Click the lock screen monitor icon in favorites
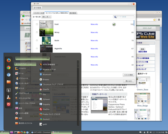The width and height of the screenshot is (168, 134). 9,90
